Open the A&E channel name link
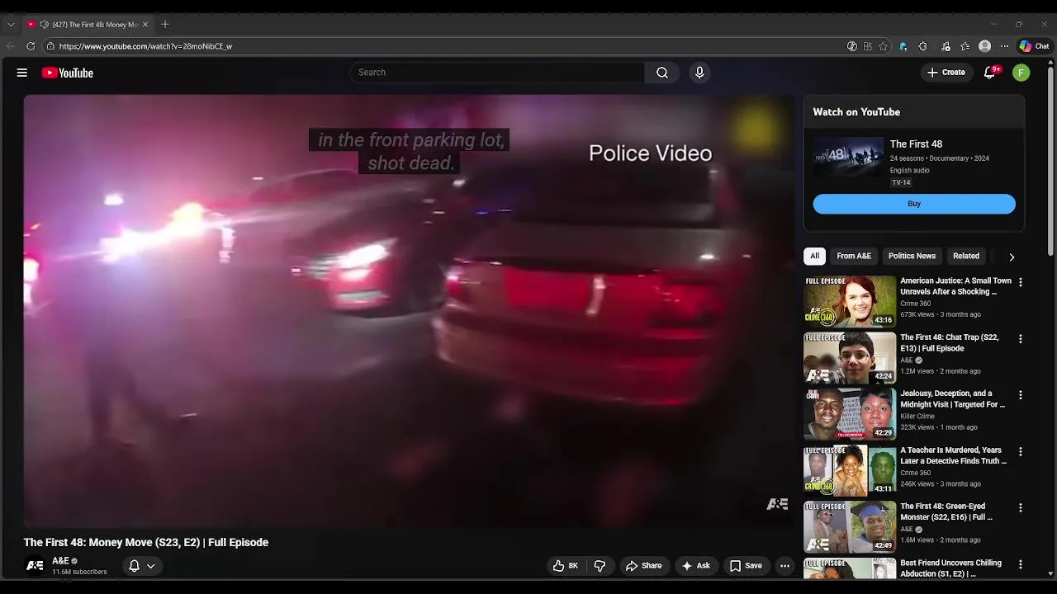1057x594 pixels. coord(60,561)
